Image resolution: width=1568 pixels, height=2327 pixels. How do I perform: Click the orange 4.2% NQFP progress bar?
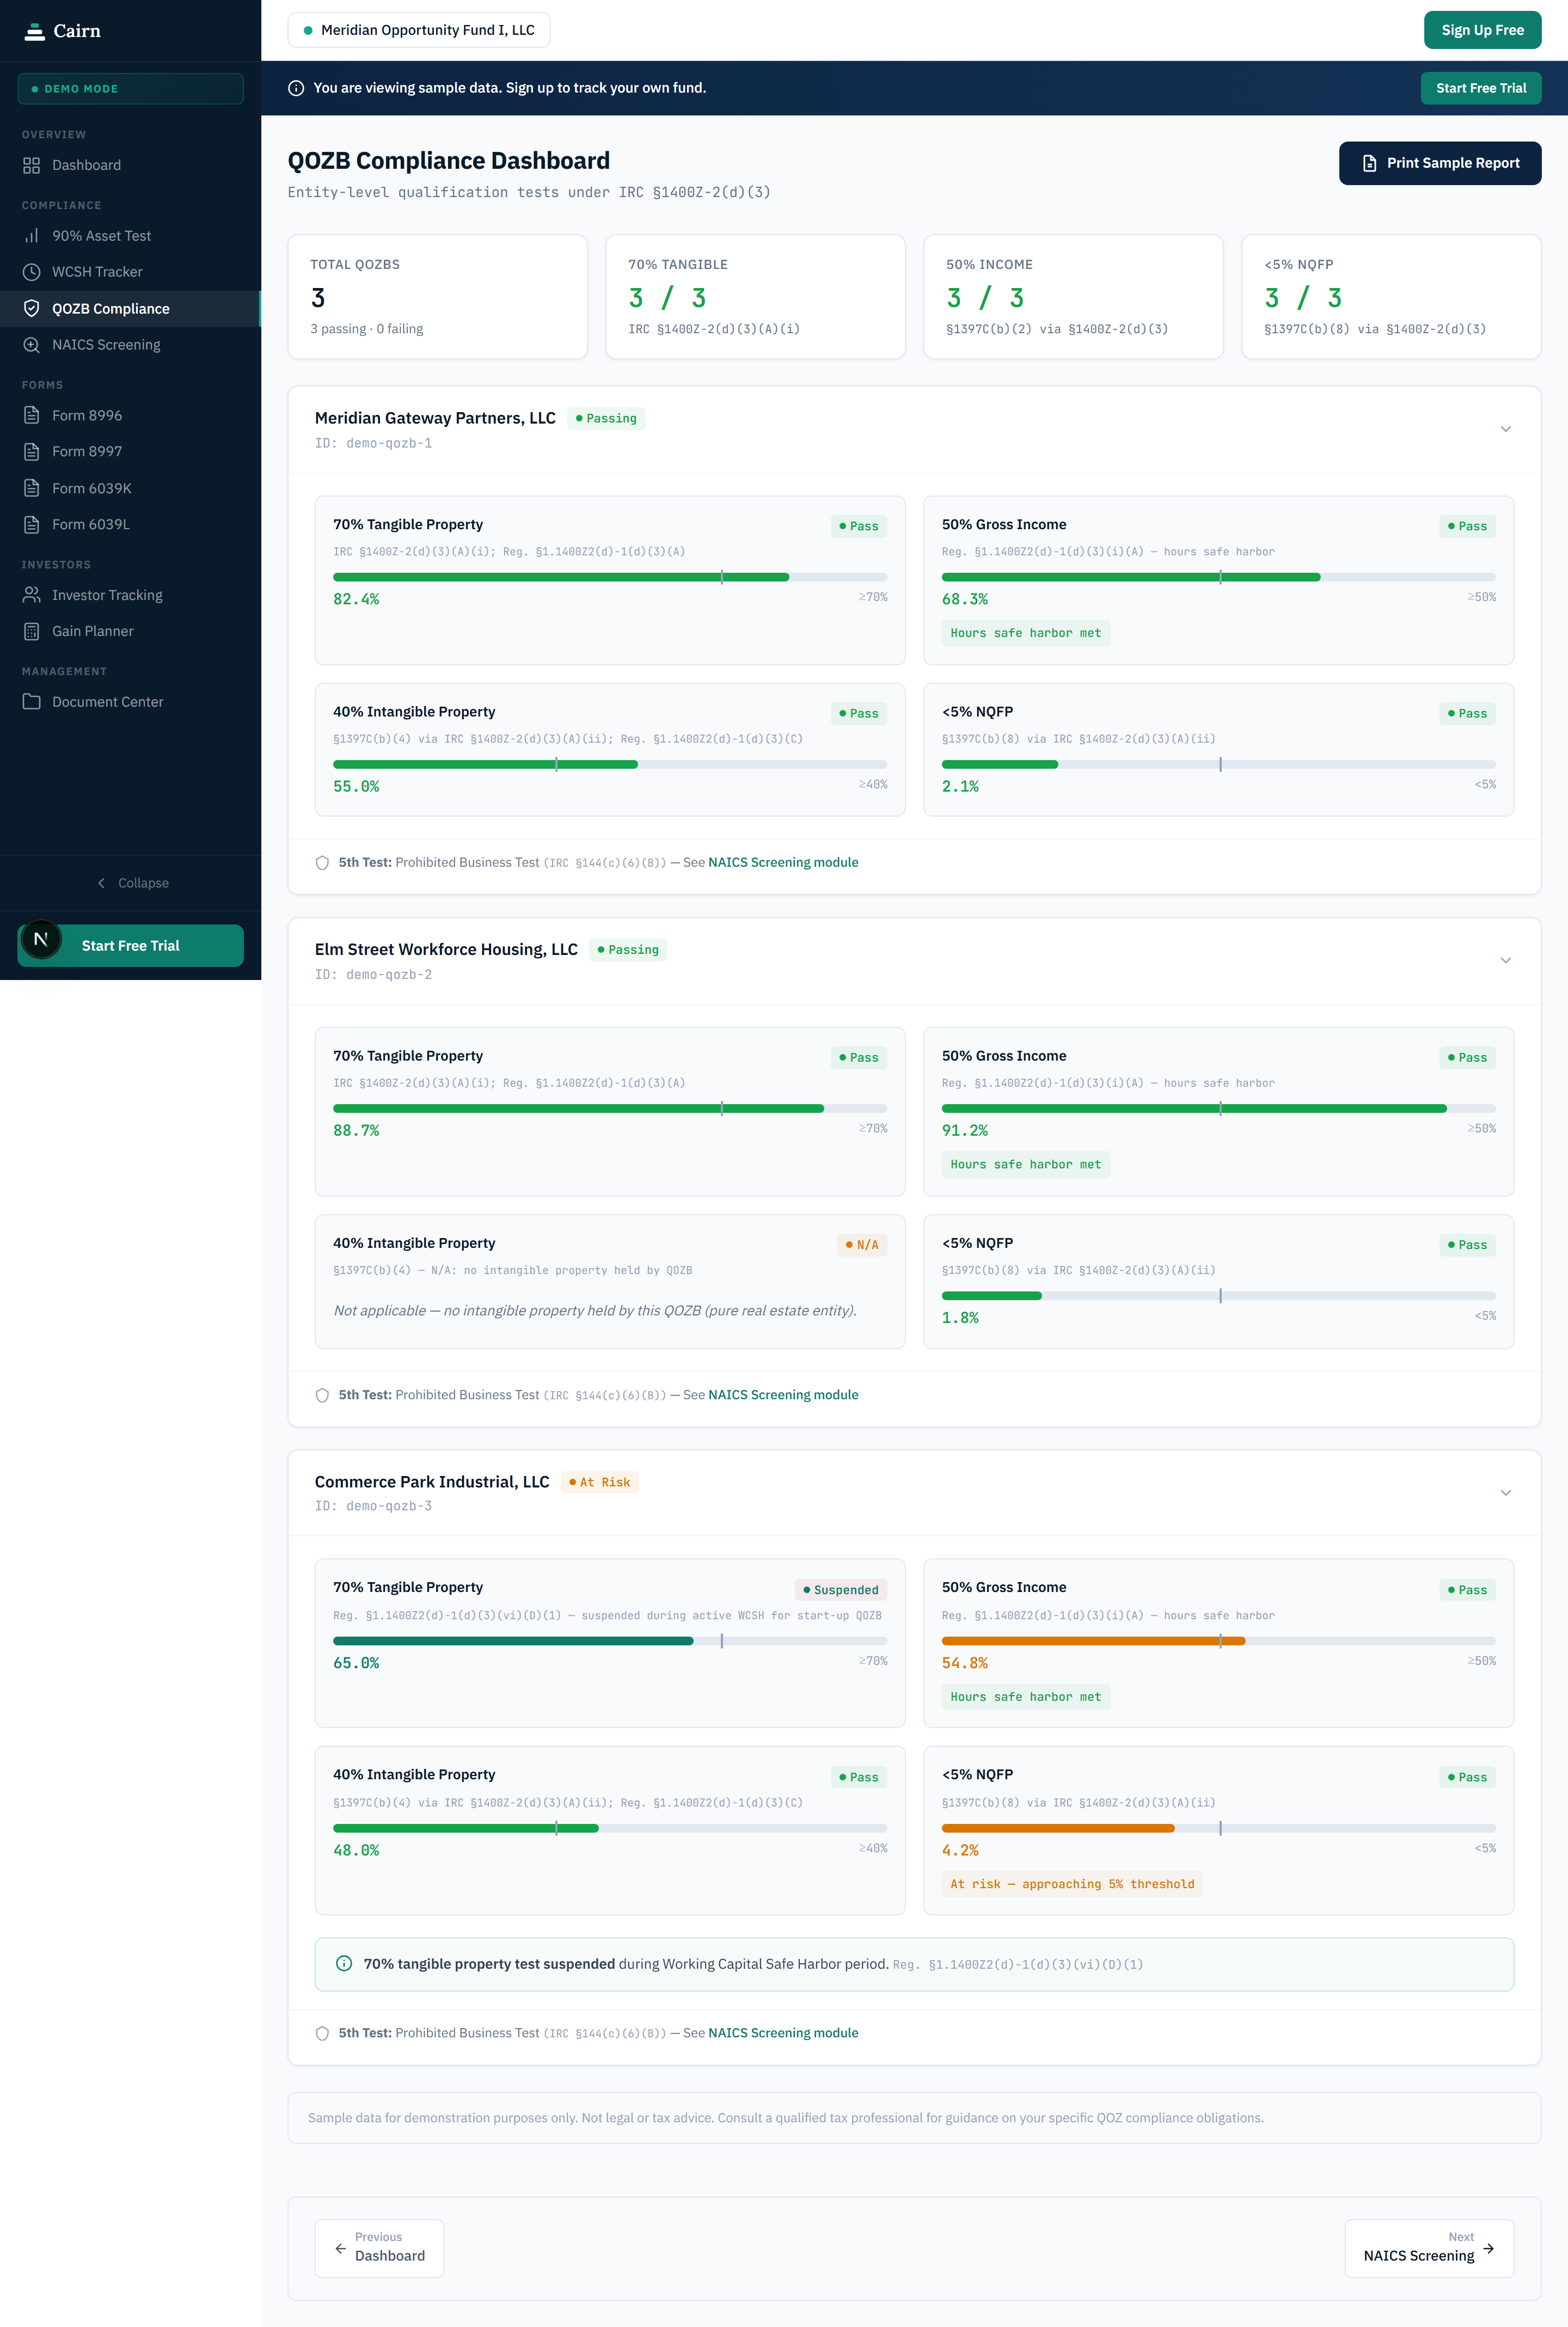[x=1218, y=1828]
